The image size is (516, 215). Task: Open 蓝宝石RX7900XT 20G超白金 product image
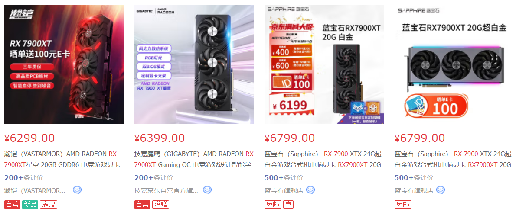pos(454,64)
